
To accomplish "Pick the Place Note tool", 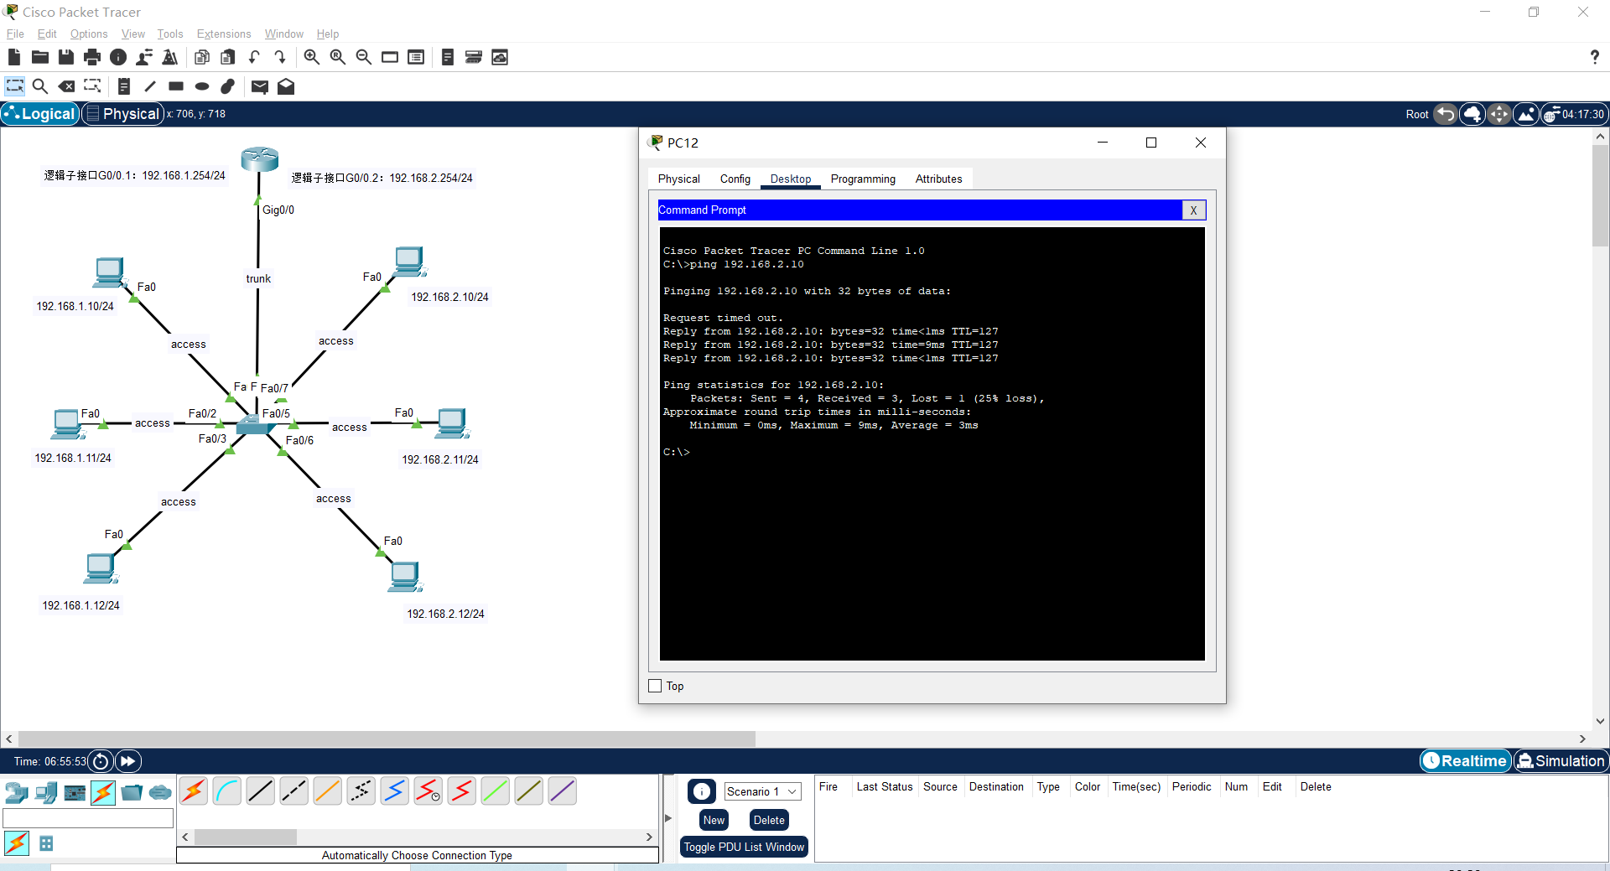I will tap(124, 86).
